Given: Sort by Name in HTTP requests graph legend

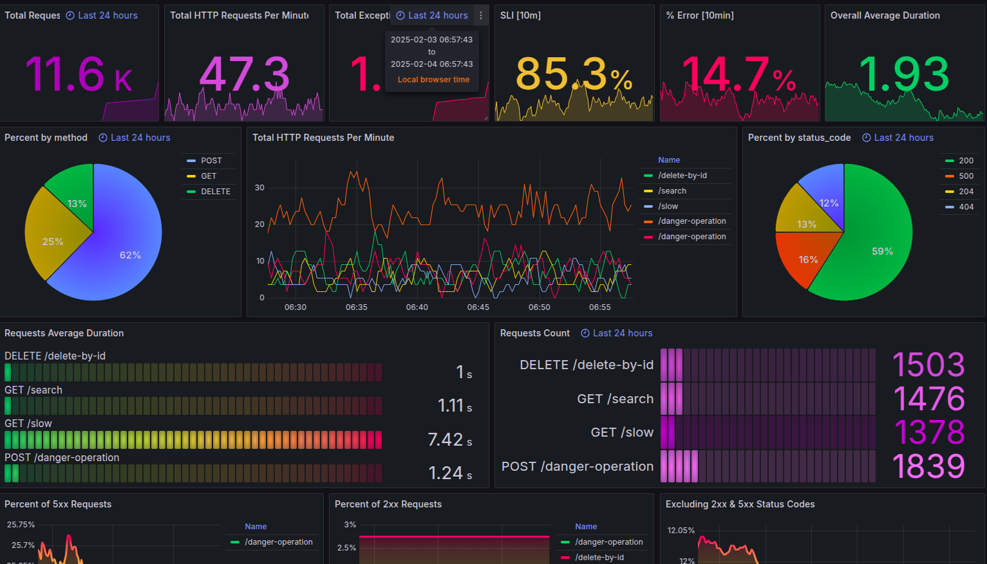Looking at the screenshot, I should (x=669, y=160).
